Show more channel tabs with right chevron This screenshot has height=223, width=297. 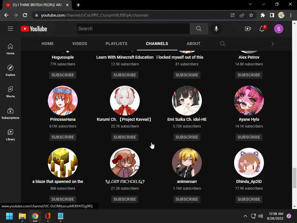(x=273, y=44)
